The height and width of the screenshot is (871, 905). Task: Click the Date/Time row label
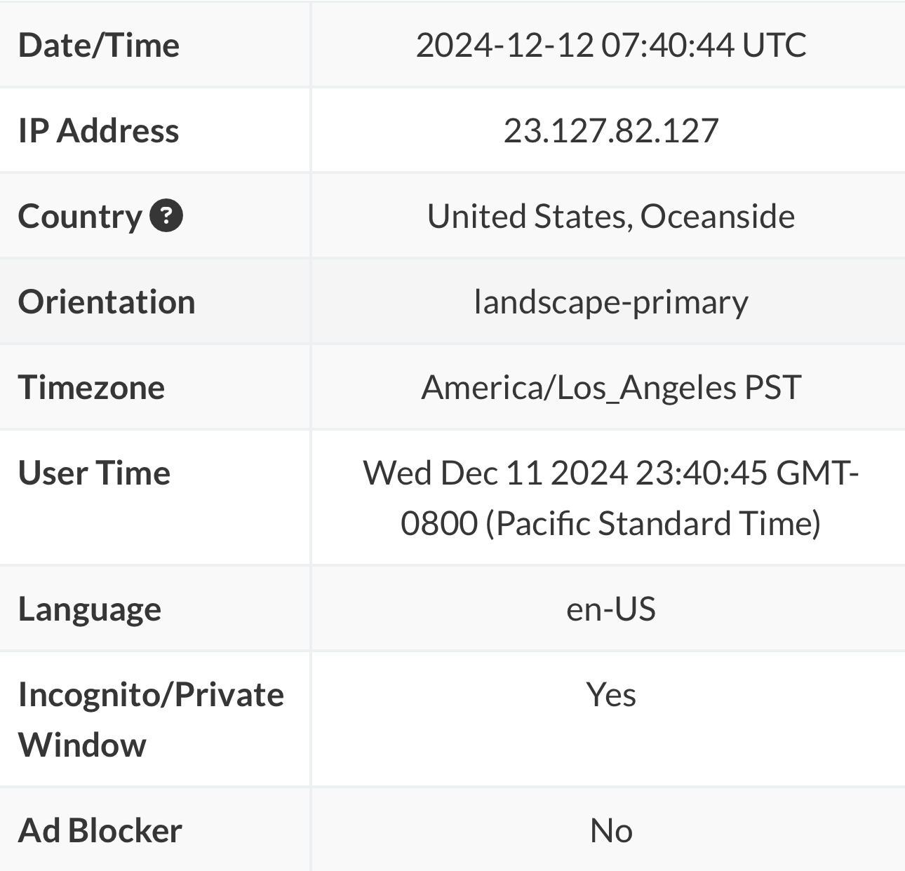point(99,45)
